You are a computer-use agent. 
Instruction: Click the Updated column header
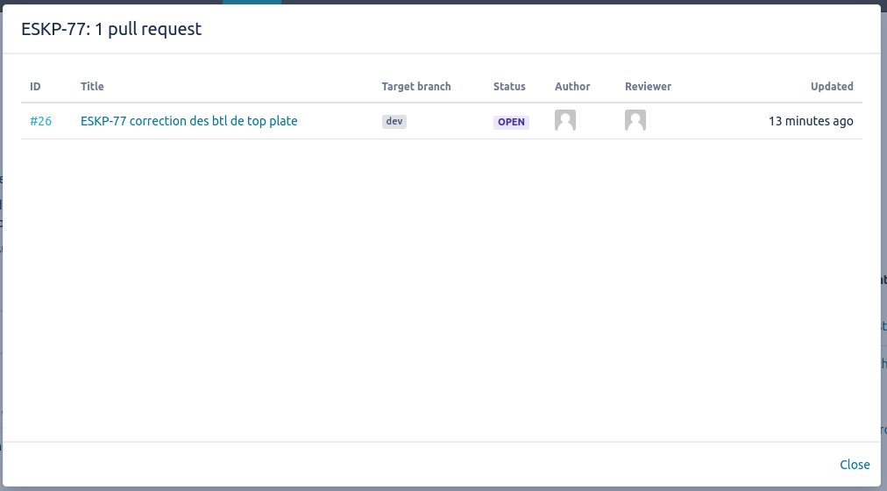[x=832, y=87]
